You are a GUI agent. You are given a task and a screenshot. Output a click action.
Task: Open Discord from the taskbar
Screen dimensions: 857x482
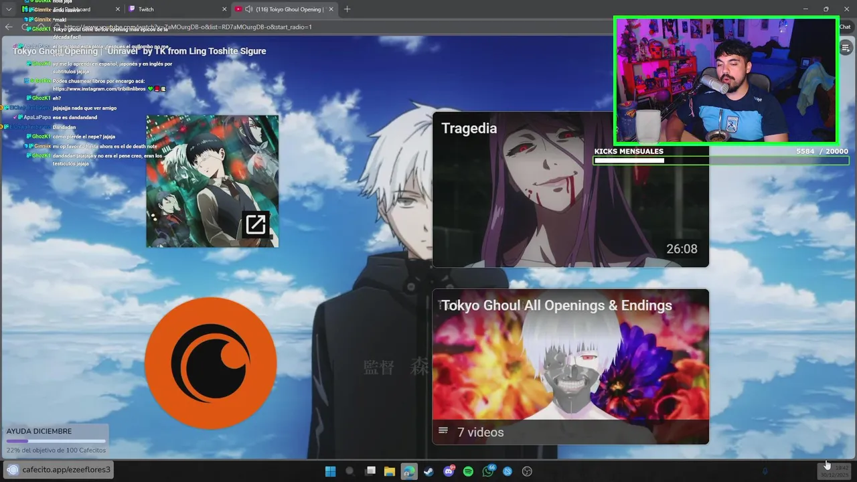coord(449,471)
